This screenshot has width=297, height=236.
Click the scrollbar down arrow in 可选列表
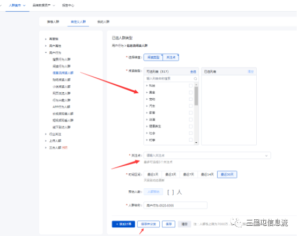[x=196, y=143]
